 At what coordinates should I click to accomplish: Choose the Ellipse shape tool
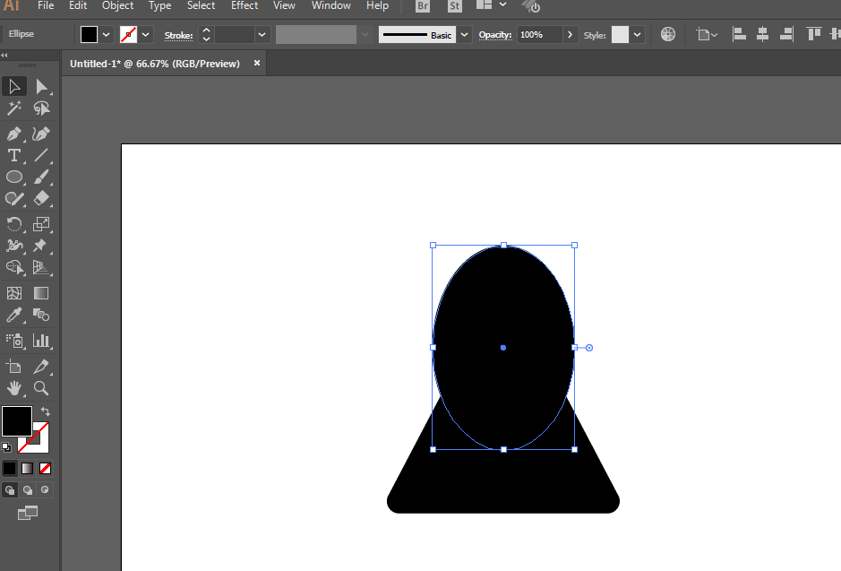14,177
